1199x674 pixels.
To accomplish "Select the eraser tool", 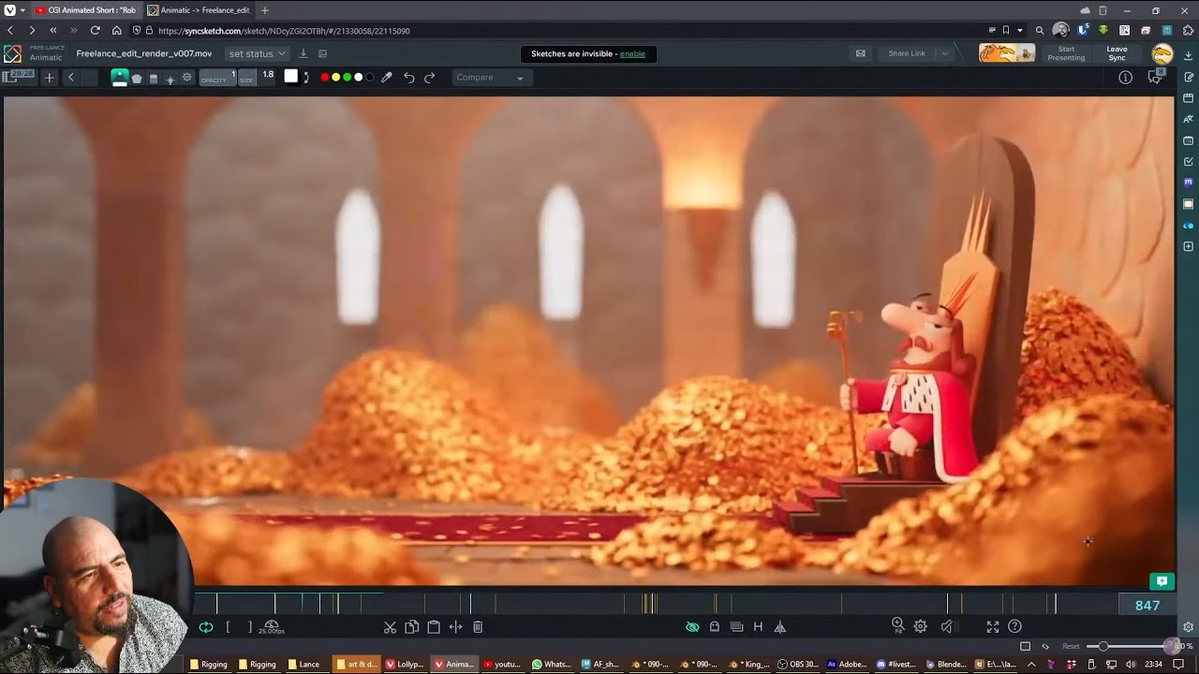I will click(x=154, y=79).
